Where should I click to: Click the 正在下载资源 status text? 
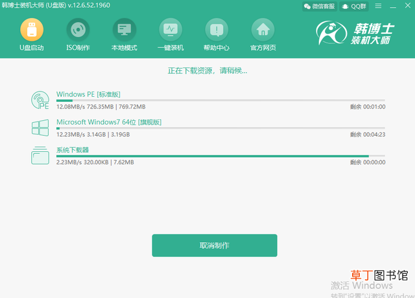tap(207, 71)
